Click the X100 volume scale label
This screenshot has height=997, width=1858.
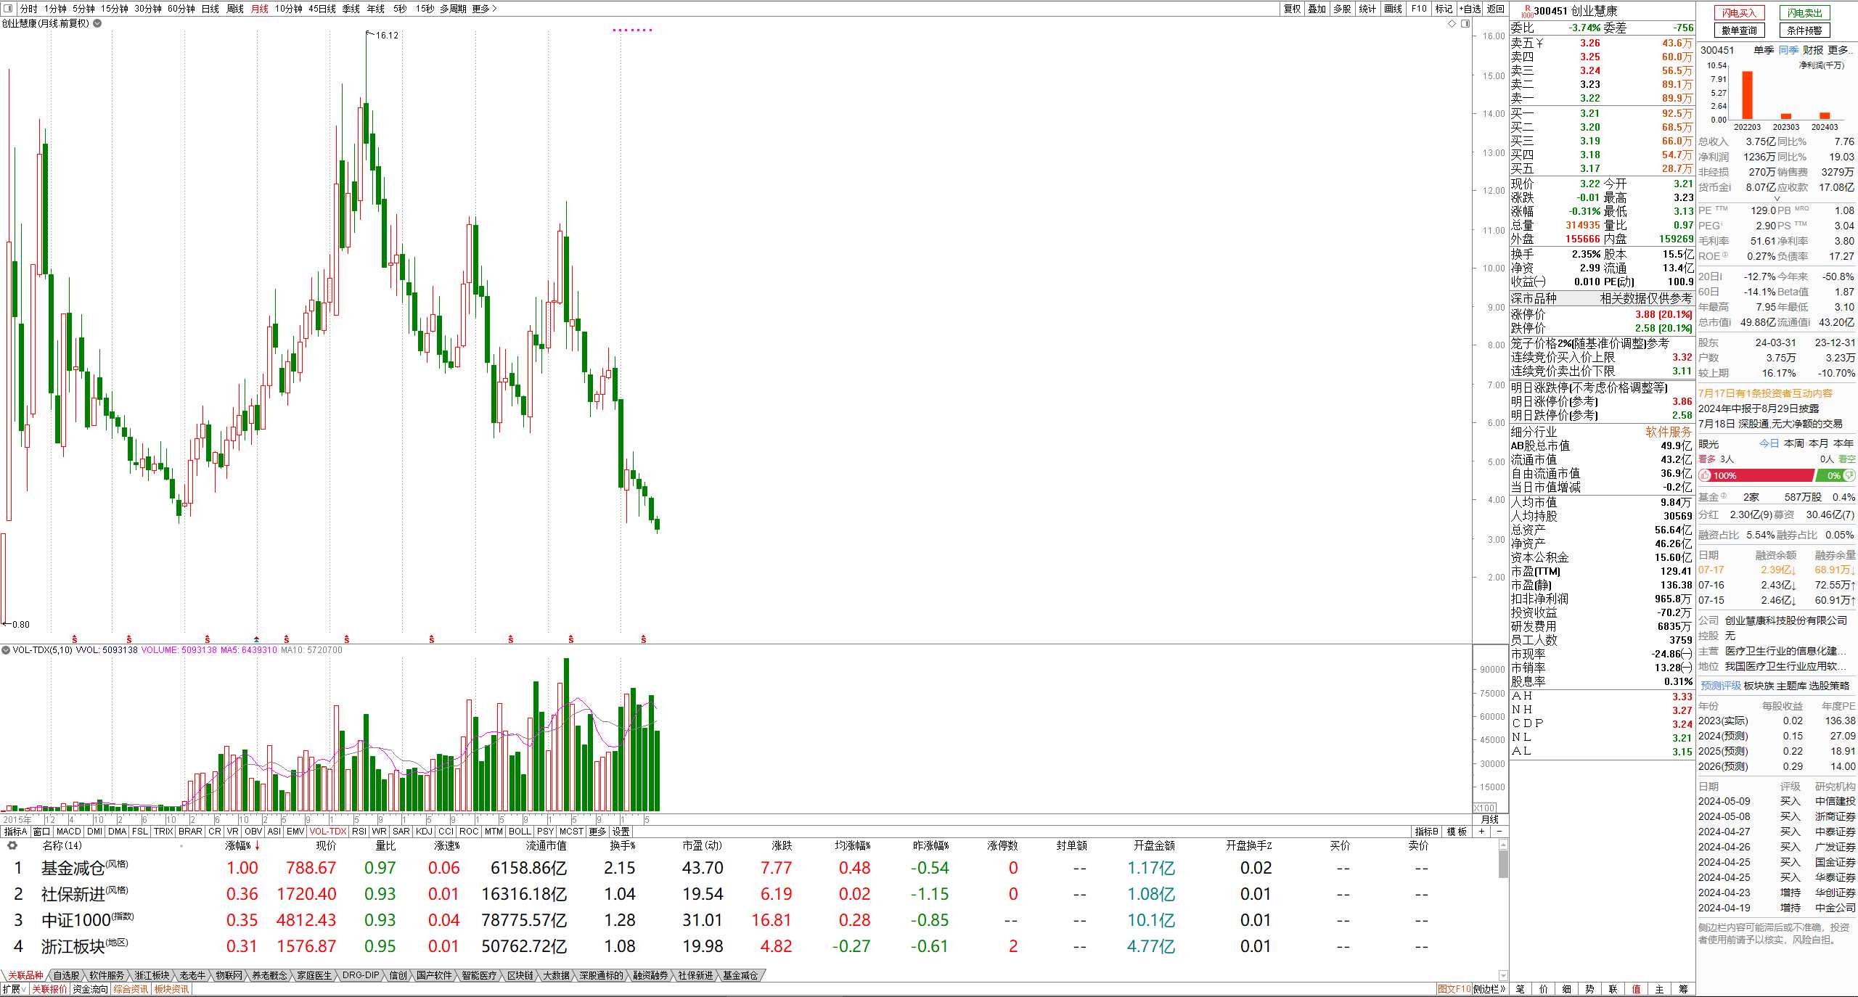click(x=1484, y=808)
